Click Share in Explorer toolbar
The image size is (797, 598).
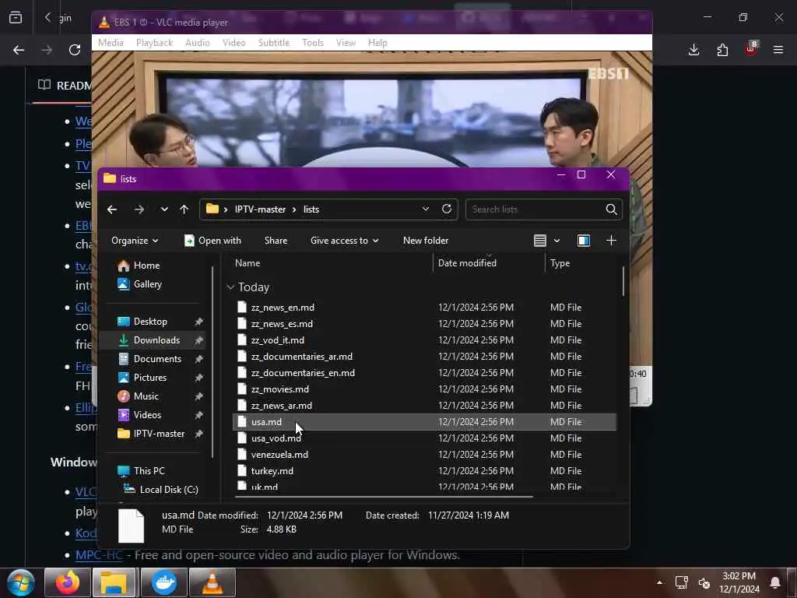coord(276,241)
